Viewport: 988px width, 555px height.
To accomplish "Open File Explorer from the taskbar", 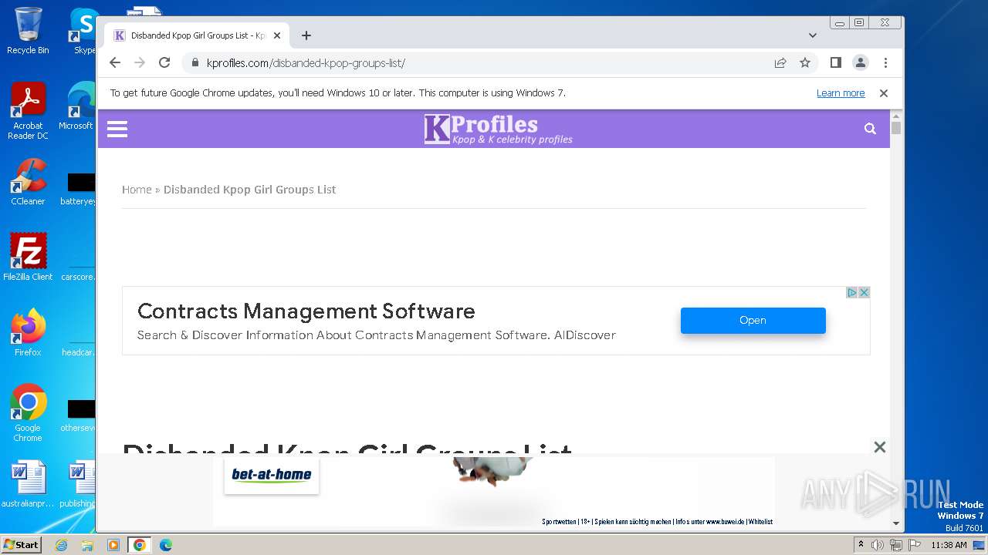I will pos(87,545).
